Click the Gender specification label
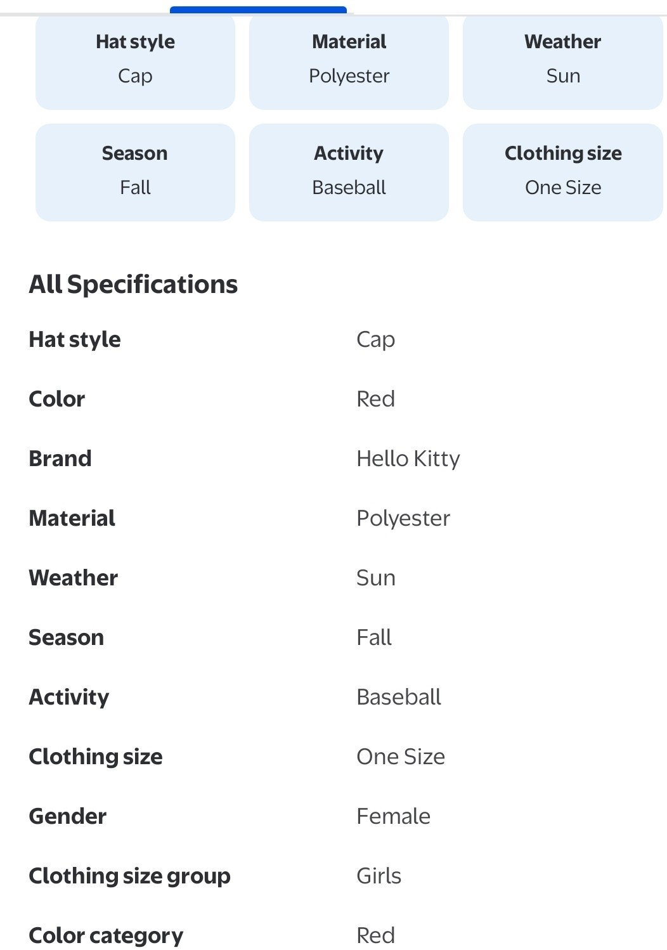This screenshot has height=950, width=667. tap(67, 816)
